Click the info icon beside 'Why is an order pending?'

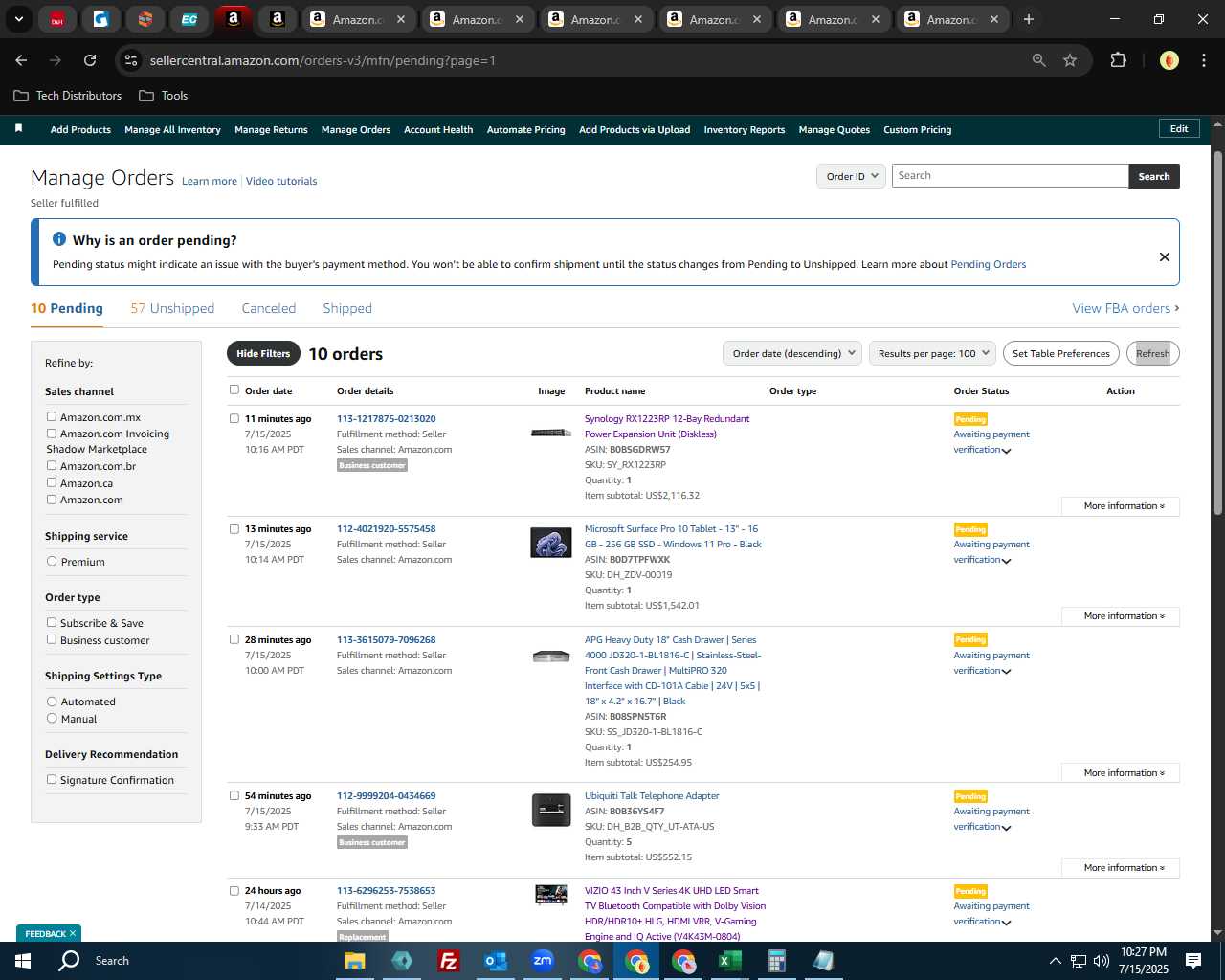click(x=59, y=239)
